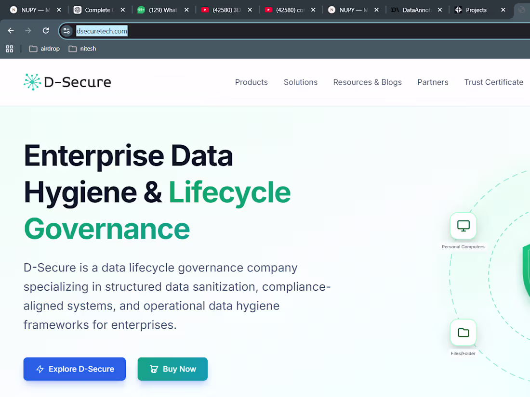Expand the Solutions menu
This screenshot has width=530, height=397.
coord(300,82)
